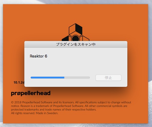Screen dimensions: 152x127
Task: Click the blue scan progress bar
Action: tap(47, 78)
